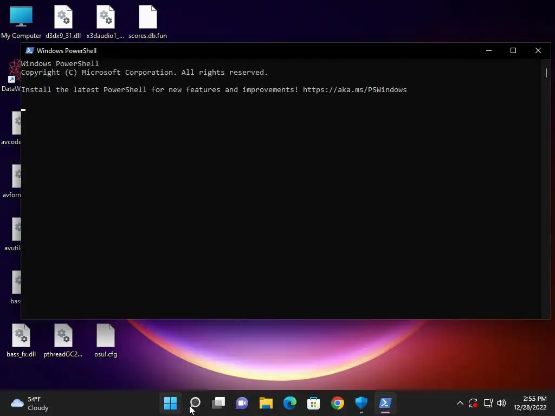
Task: Select bass_fx.dll desktop file
Action: pos(21,340)
